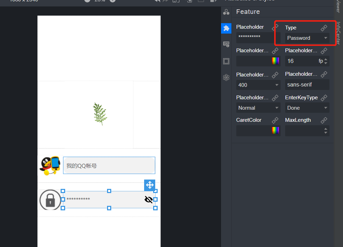Toggle password visibility eye-slash icon
The height and width of the screenshot is (247, 343).
click(149, 199)
